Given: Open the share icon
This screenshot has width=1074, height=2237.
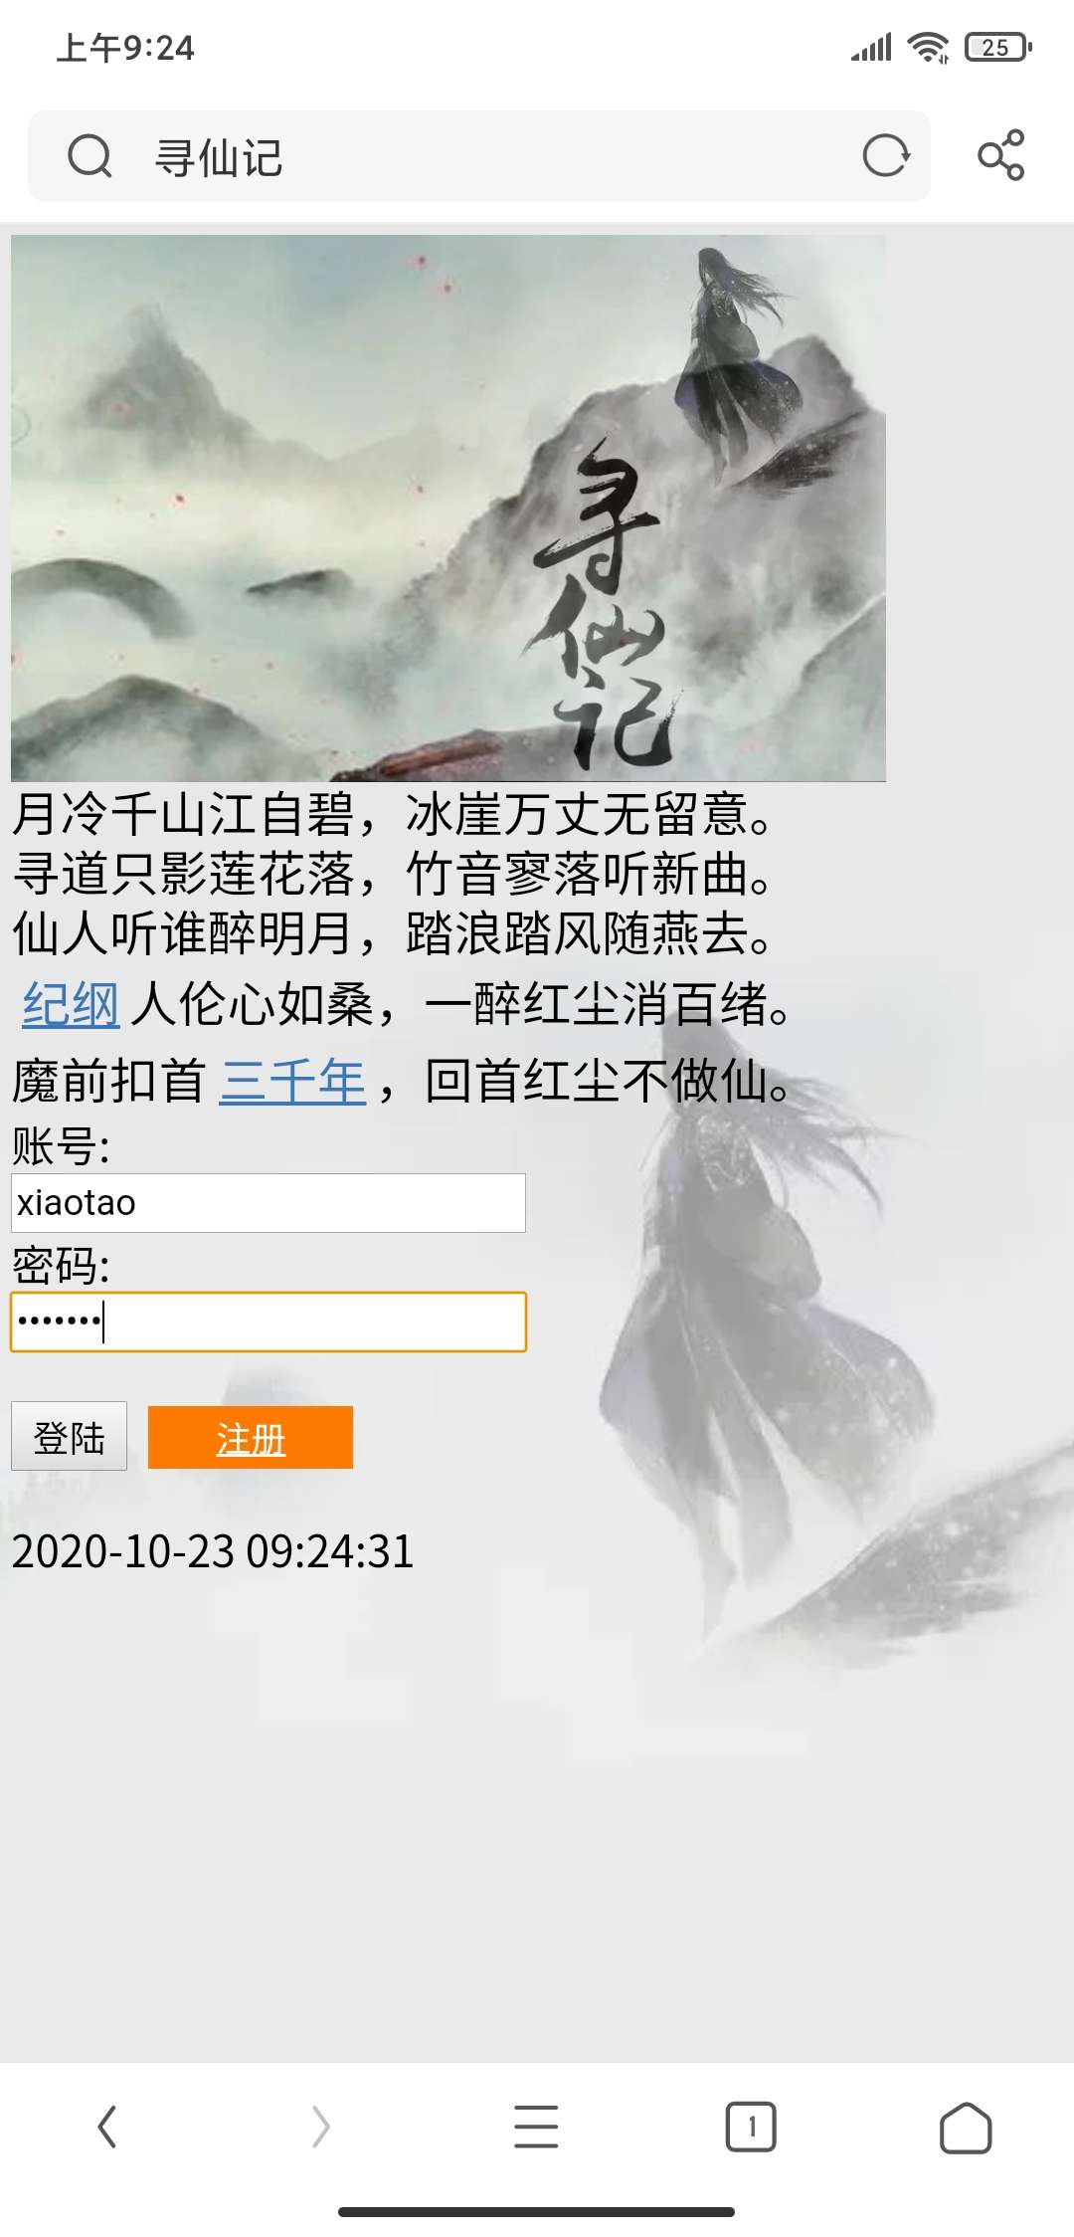Looking at the screenshot, I should click(x=1000, y=155).
